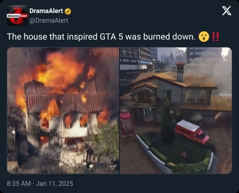Open the DramaAlert profile avatar
Screen dimensions: 239x193
(x=17, y=16)
